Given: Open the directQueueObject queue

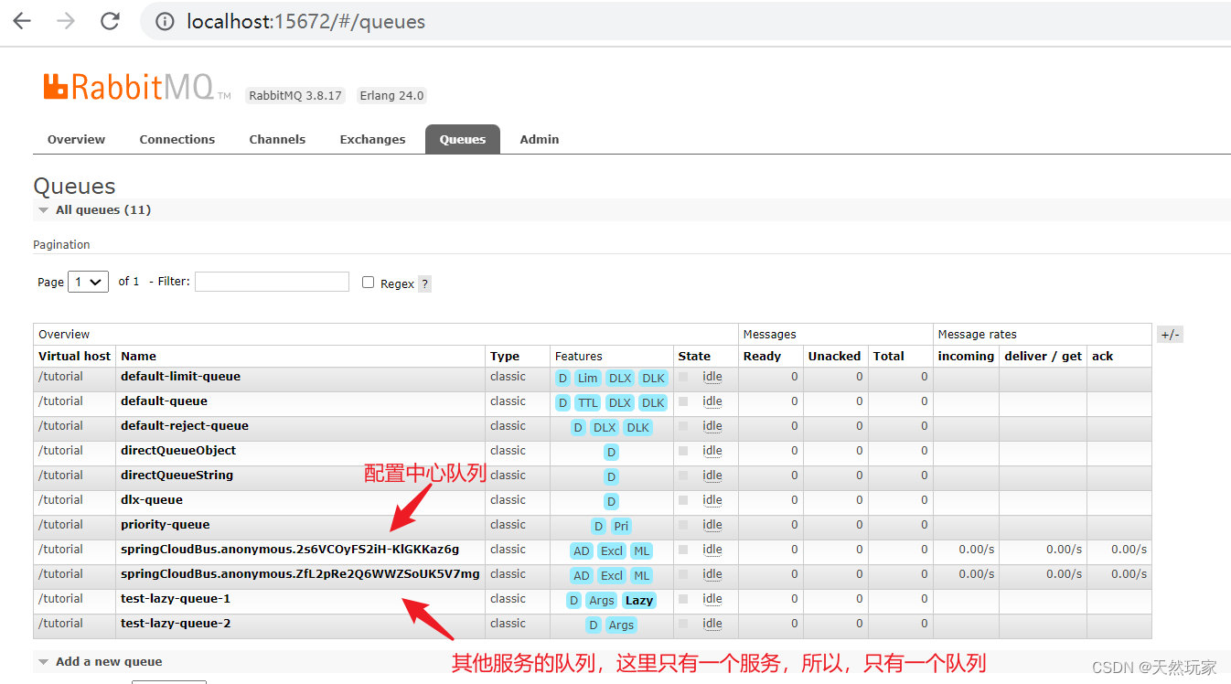Looking at the screenshot, I should (x=178, y=450).
